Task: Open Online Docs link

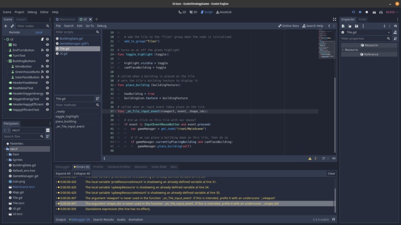Action: [x=289, y=26]
